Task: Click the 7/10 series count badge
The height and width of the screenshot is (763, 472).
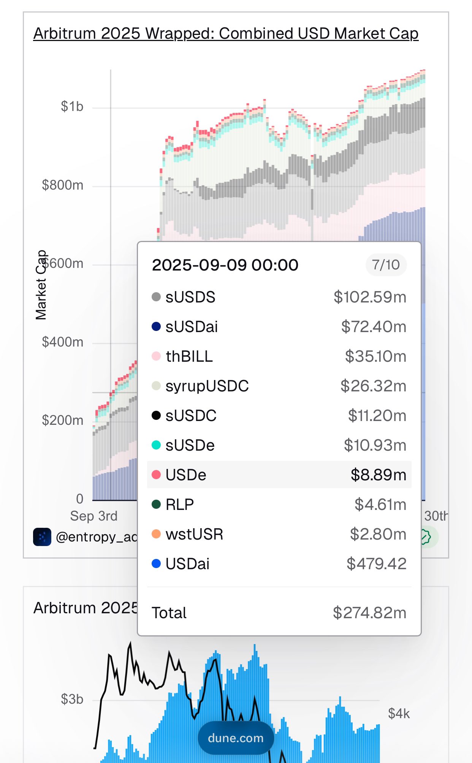Action: point(386,265)
